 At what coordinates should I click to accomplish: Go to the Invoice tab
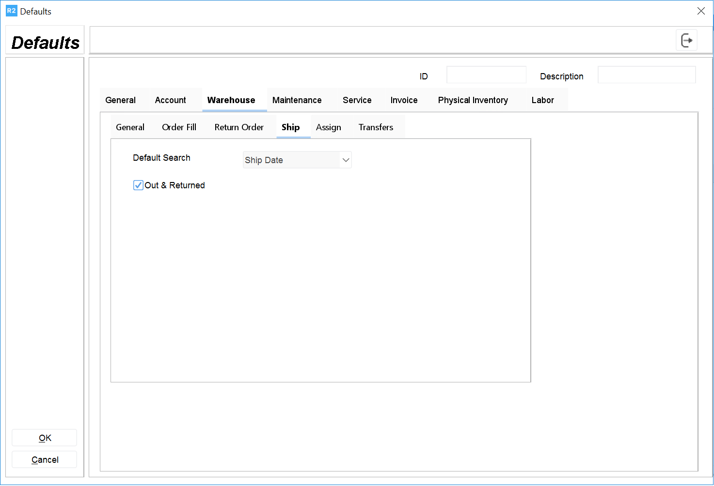tap(404, 100)
